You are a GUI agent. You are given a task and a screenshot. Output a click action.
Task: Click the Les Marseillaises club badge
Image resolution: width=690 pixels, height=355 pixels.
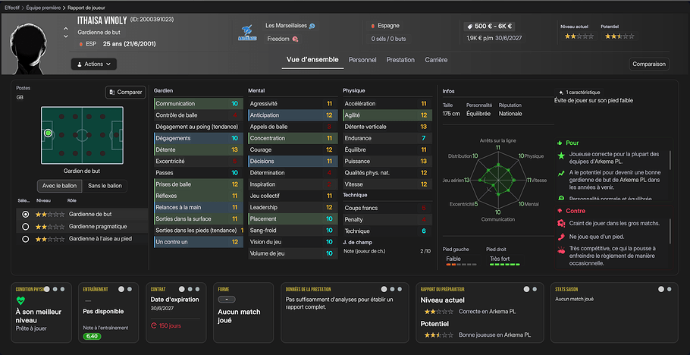tap(247, 33)
